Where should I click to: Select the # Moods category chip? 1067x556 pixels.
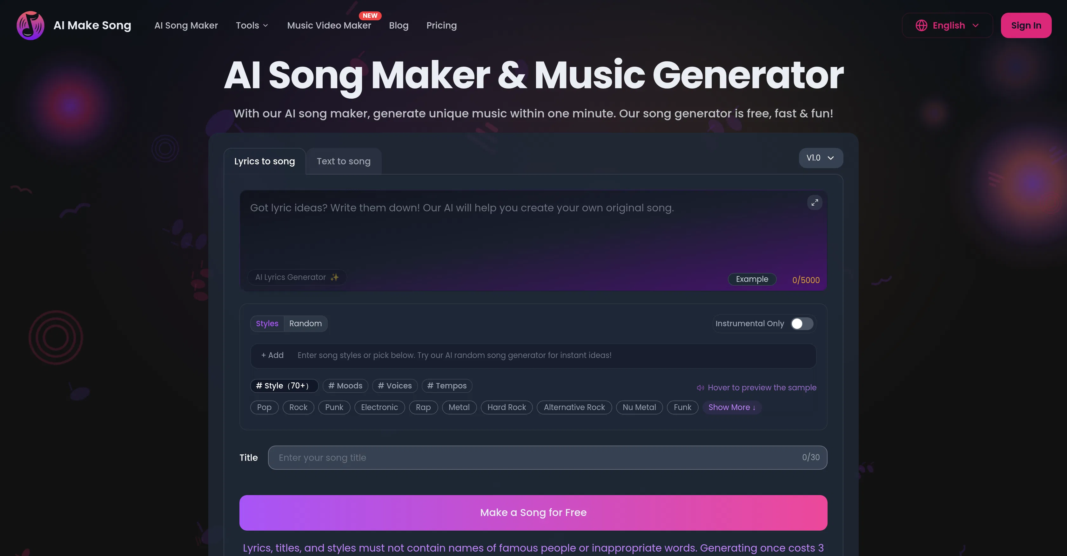tap(345, 386)
